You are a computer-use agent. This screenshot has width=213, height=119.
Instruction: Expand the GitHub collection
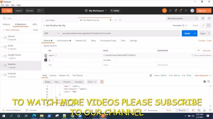click(2, 38)
